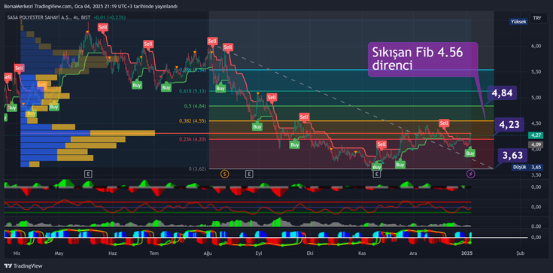Click the Sell signal on the 0,382 line in Ara
Viewport: 553px width, 273px height.
(444, 123)
